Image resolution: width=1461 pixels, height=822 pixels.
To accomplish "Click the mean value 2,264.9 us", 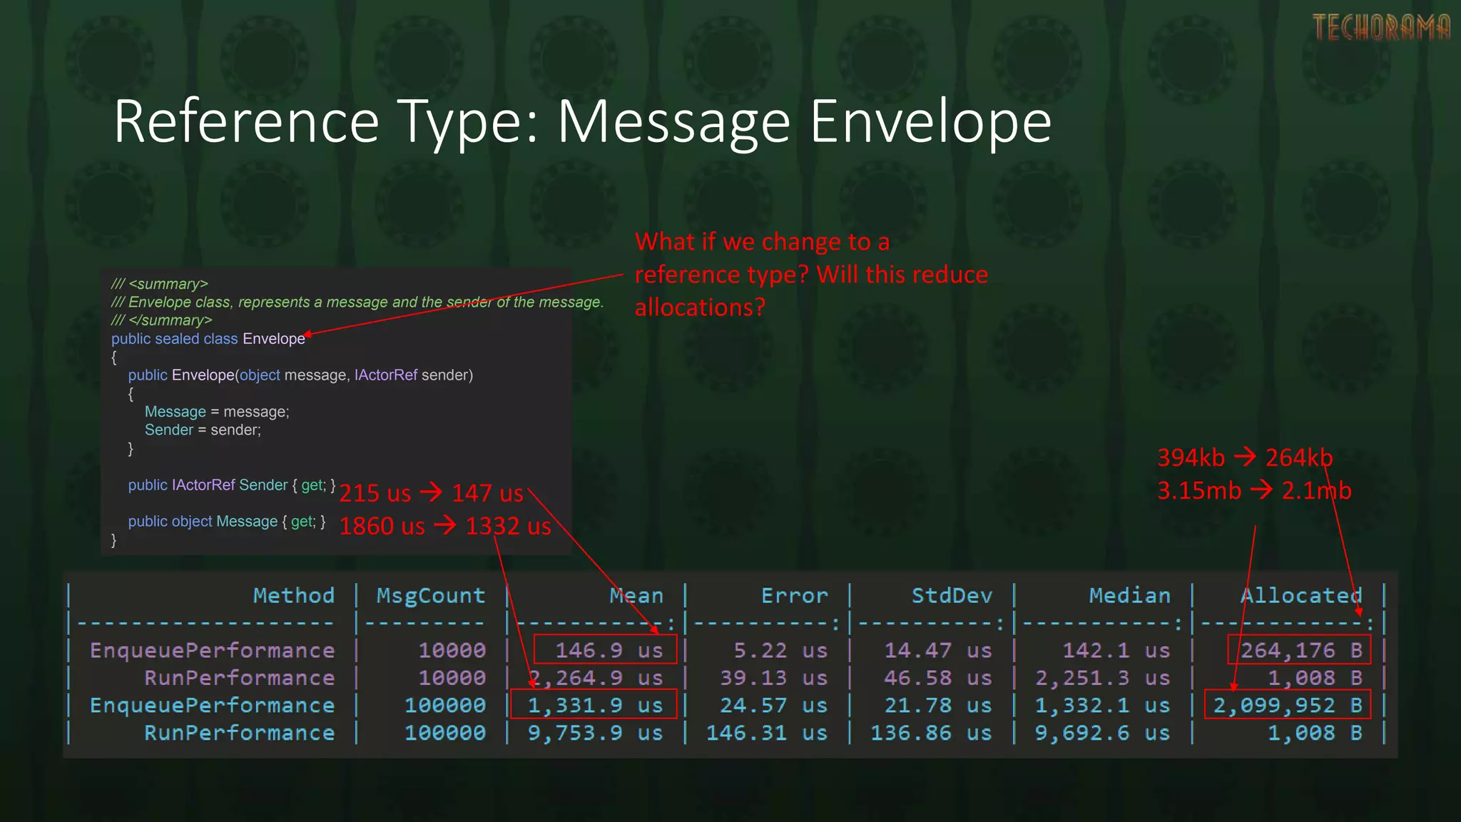I will pyautogui.click(x=596, y=678).
